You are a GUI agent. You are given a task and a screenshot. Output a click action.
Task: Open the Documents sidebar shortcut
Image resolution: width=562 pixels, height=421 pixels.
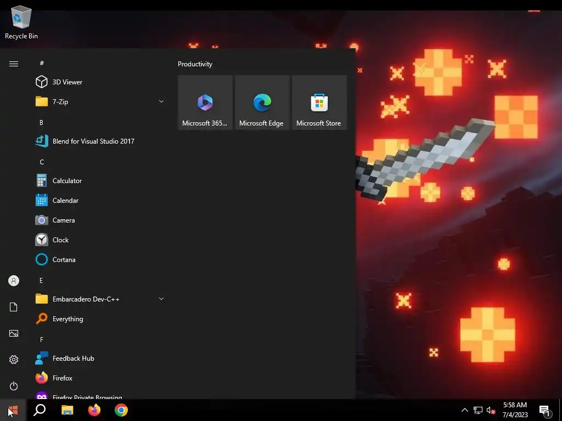pyautogui.click(x=14, y=307)
